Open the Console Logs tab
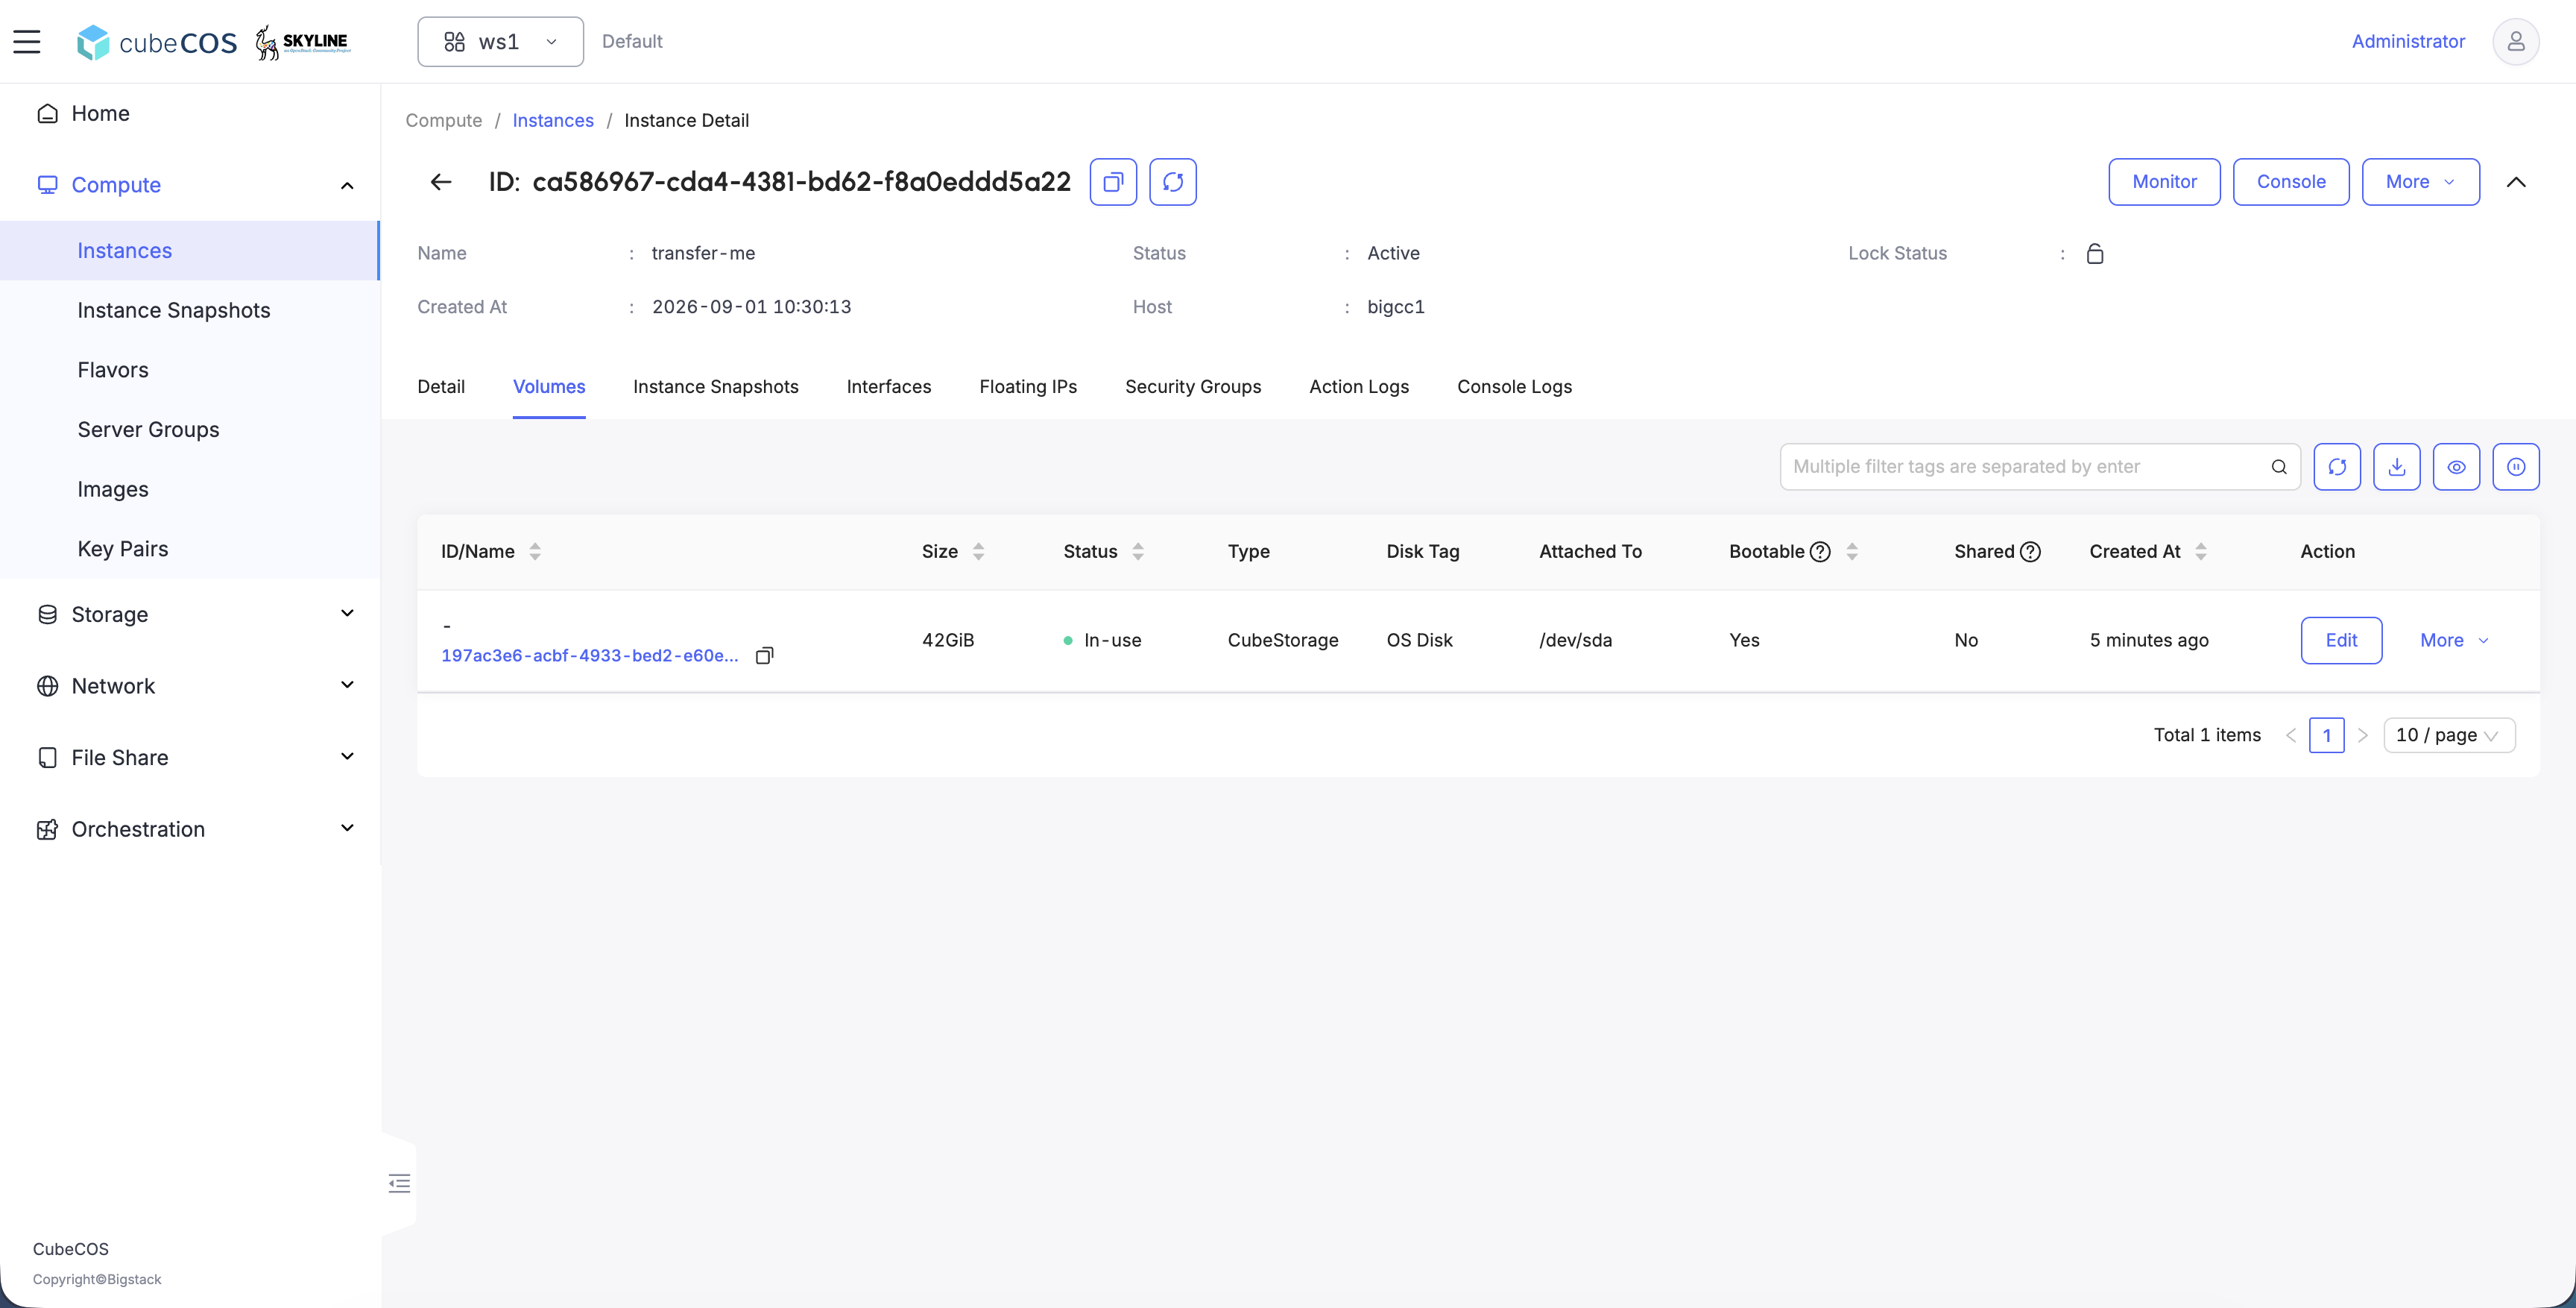The width and height of the screenshot is (2576, 1308). [x=1514, y=387]
